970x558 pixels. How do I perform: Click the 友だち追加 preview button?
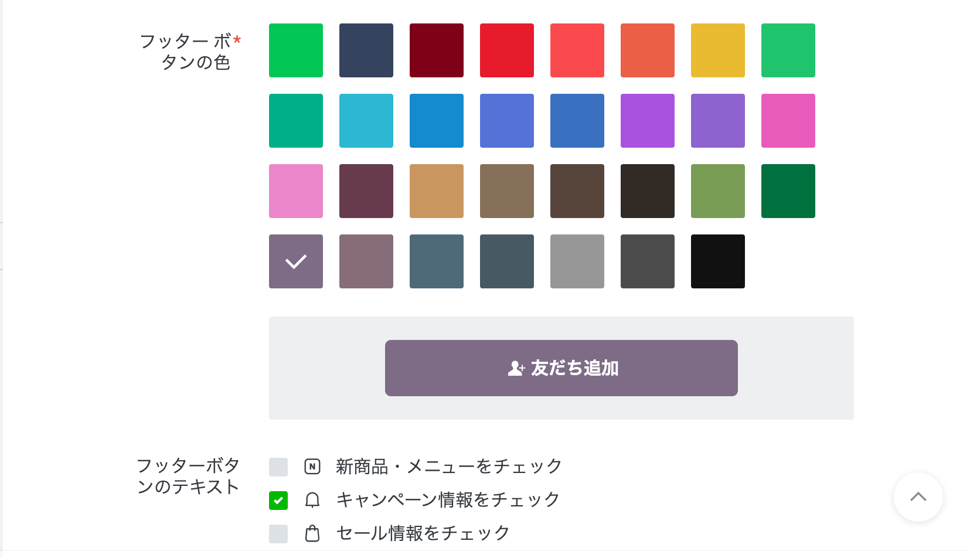point(561,368)
